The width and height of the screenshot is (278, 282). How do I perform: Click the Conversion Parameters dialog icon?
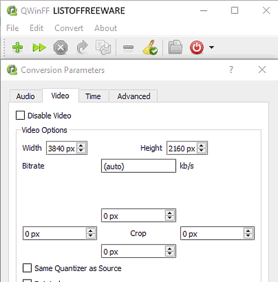tap(12, 70)
